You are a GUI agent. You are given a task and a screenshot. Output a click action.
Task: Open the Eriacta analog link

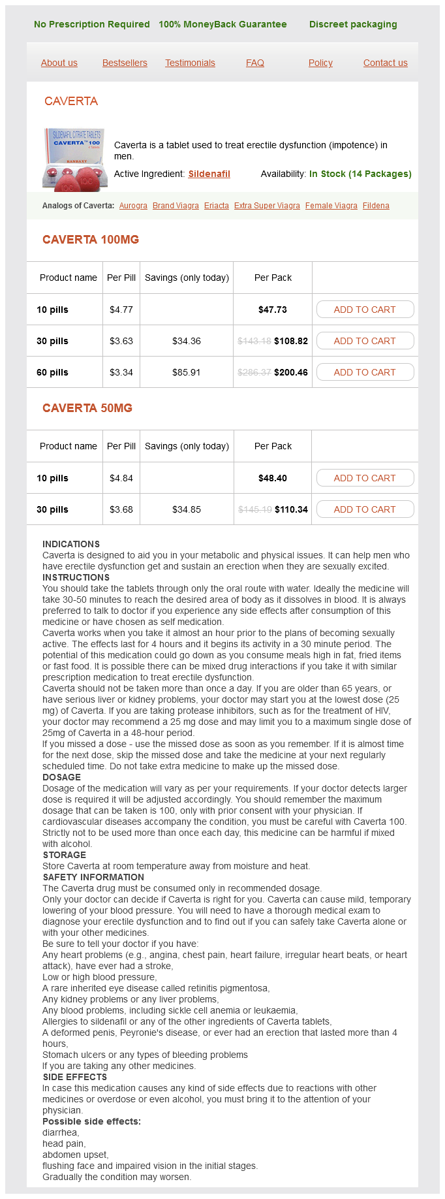tap(217, 206)
